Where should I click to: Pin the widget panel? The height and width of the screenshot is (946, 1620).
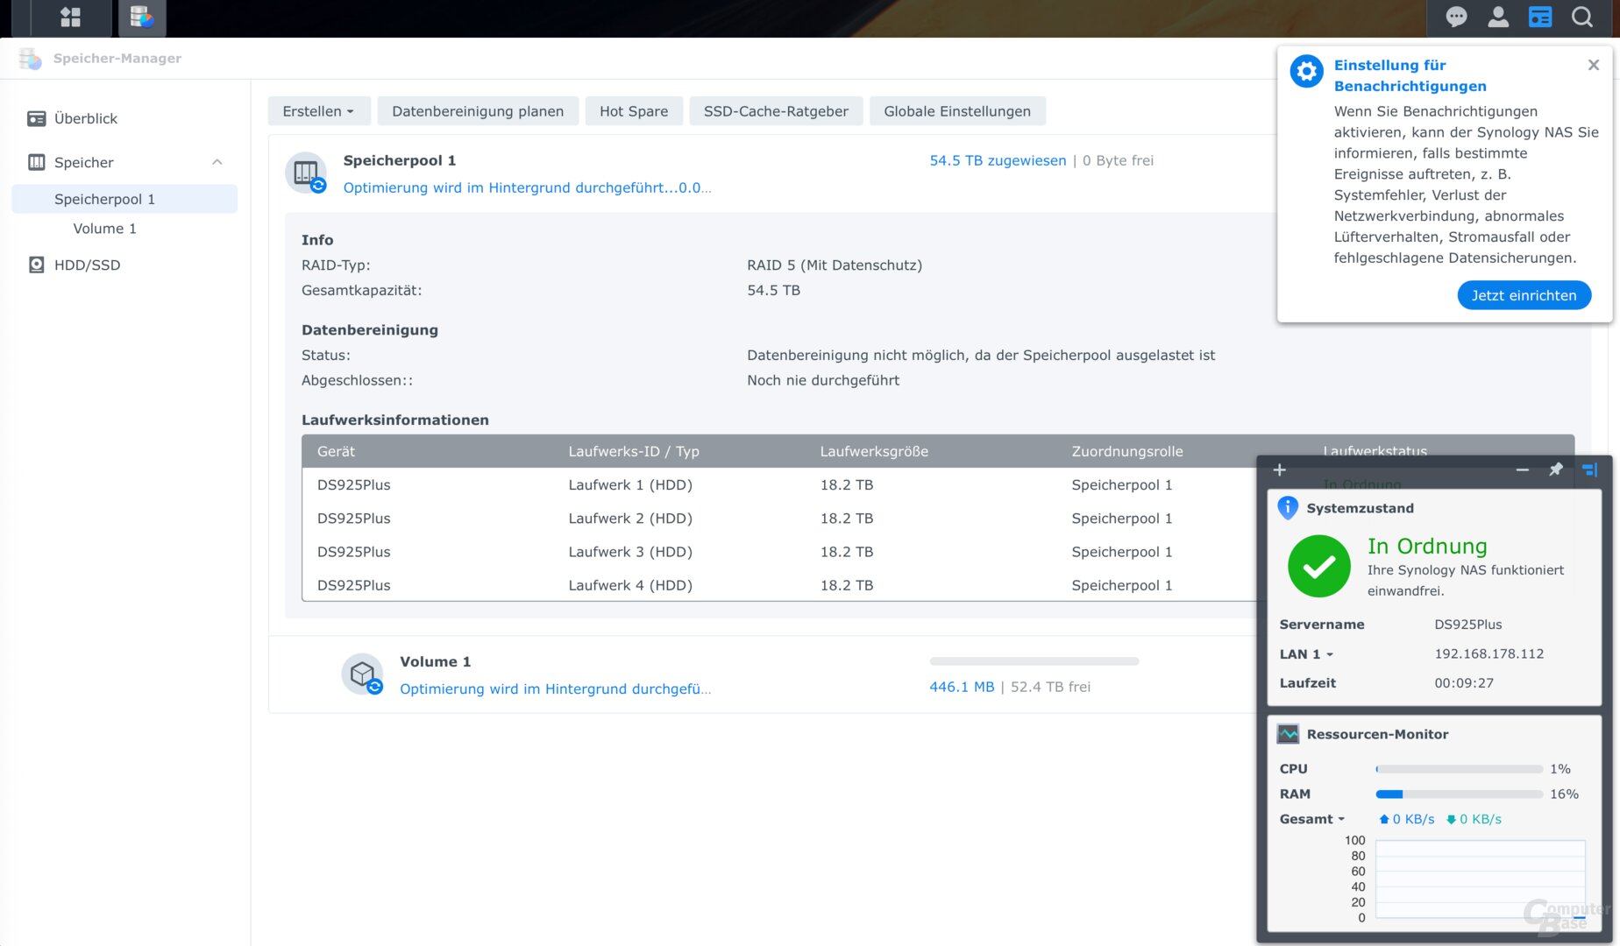coord(1556,470)
